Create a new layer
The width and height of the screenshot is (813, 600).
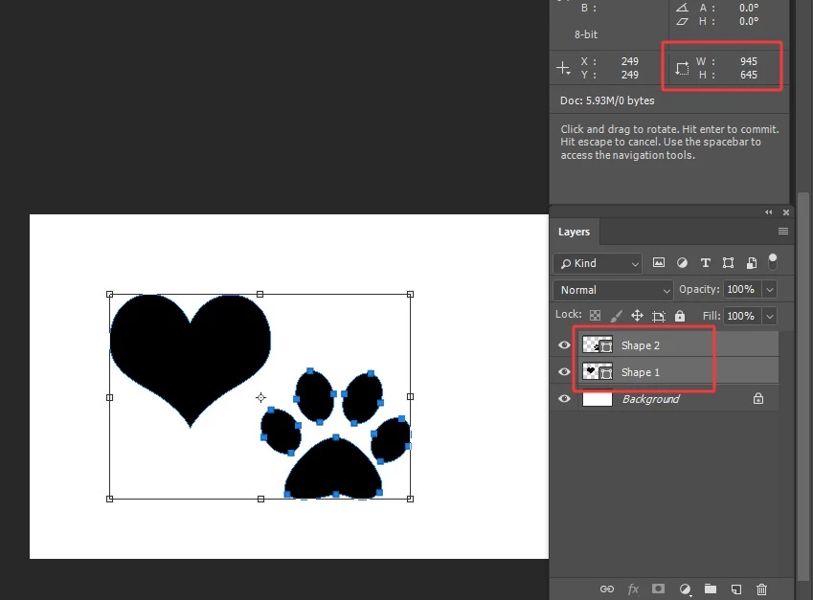click(x=736, y=589)
